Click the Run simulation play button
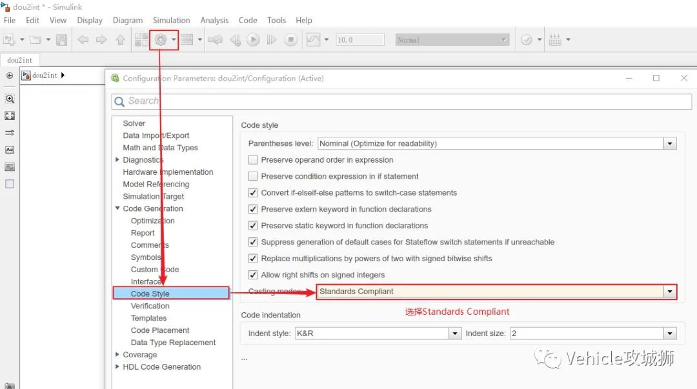The height and width of the screenshot is (389, 697). (x=254, y=40)
